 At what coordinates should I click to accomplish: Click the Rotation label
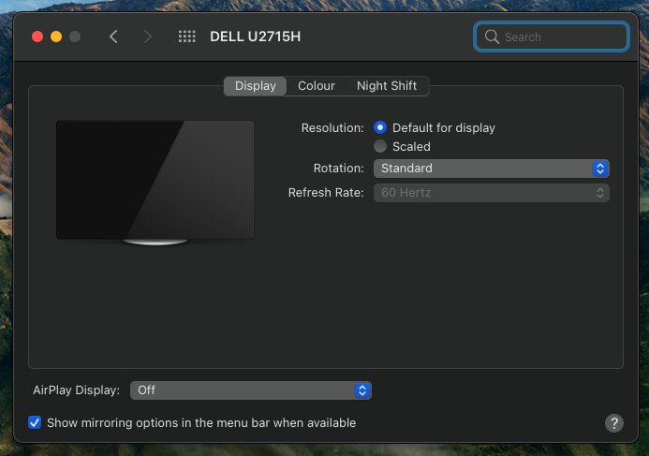pyautogui.click(x=338, y=169)
